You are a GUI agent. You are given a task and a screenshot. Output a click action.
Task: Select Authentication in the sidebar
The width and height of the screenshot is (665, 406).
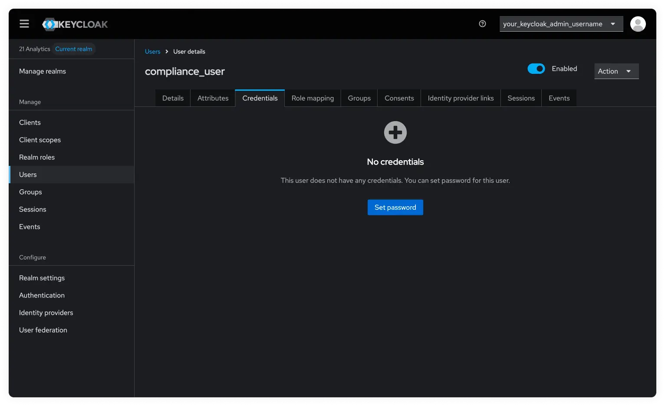tap(42, 295)
